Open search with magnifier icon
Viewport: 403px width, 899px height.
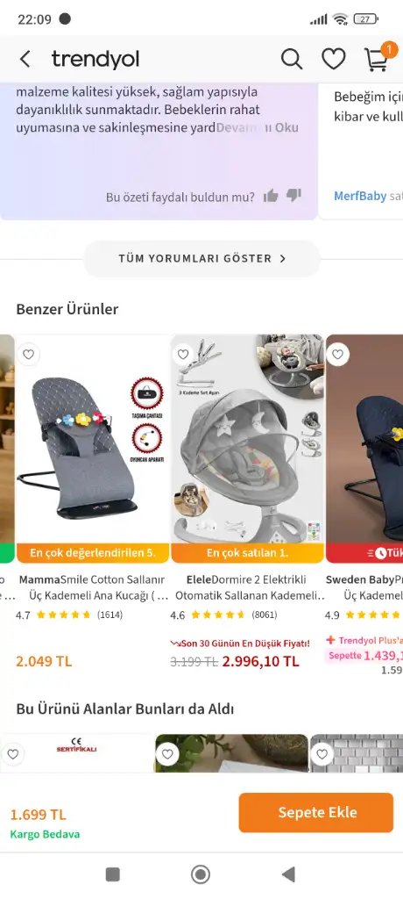point(292,59)
